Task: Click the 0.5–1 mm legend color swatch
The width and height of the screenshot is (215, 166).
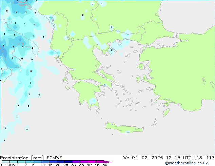Action: [x=14, y=162]
